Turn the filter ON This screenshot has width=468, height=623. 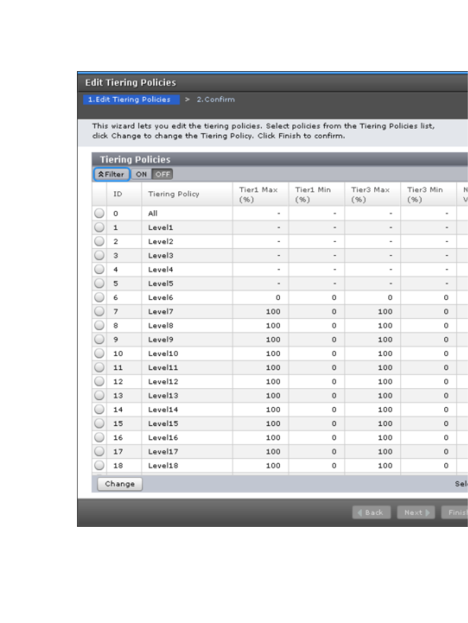(141, 174)
